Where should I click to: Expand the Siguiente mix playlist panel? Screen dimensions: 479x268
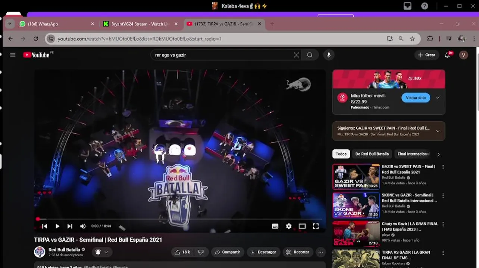pyautogui.click(x=438, y=131)
